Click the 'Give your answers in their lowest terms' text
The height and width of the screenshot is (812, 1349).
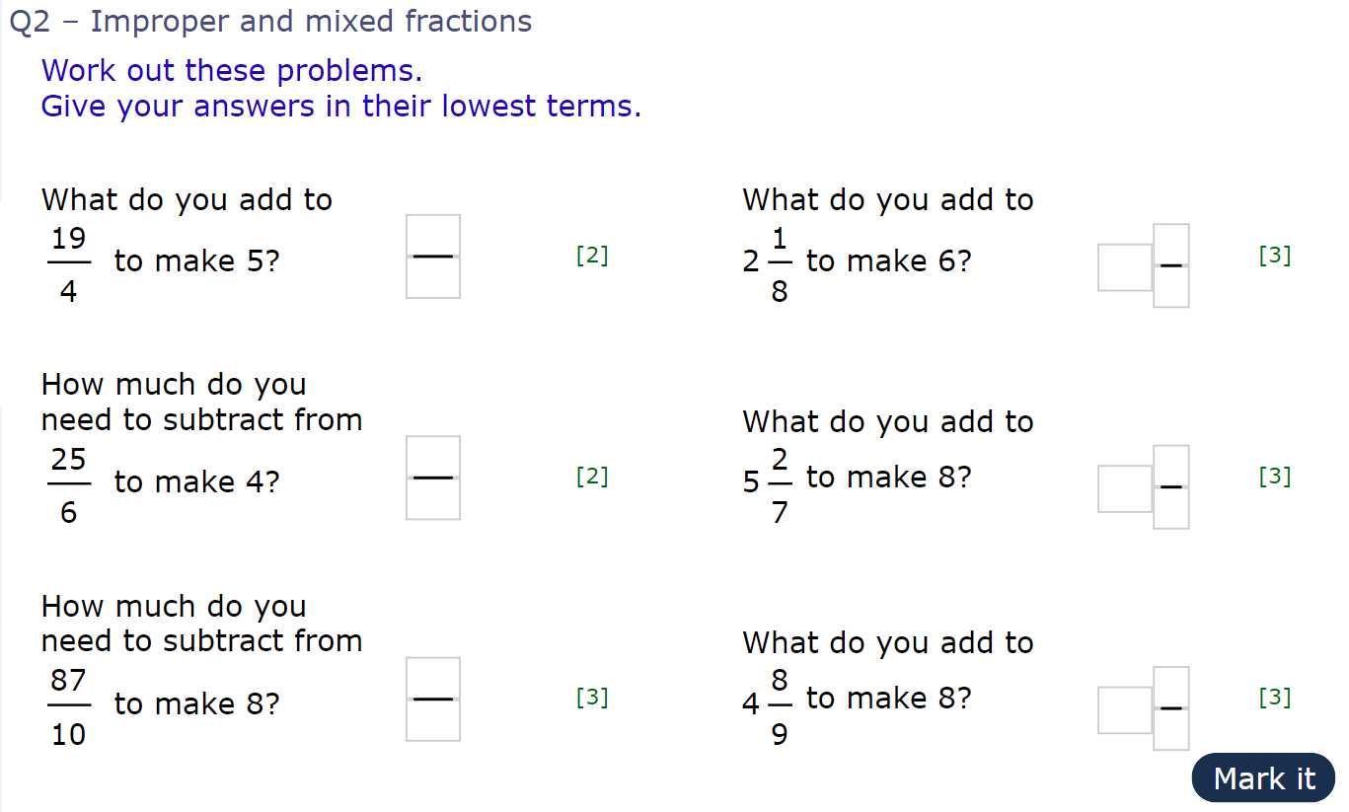point(341,107)
